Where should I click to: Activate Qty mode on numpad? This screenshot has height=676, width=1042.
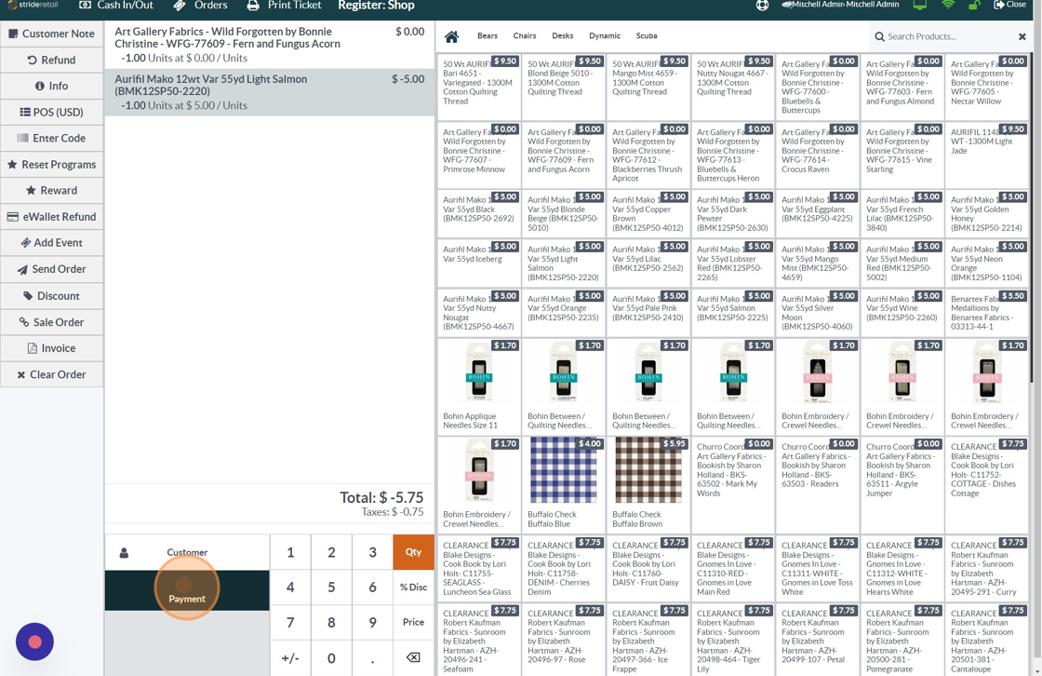(x=413, y=551)
